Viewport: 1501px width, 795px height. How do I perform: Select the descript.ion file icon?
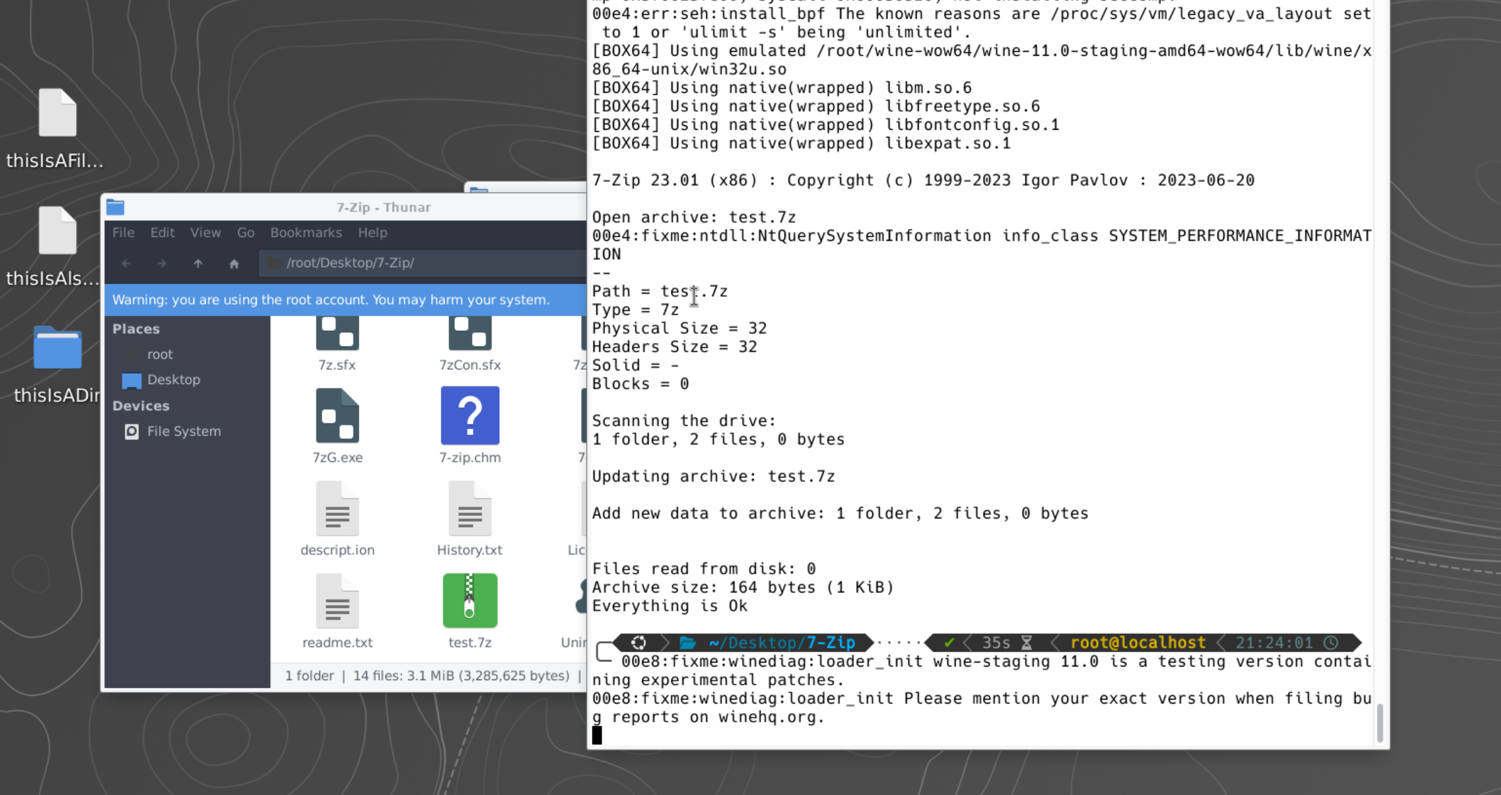tap(337, 509)
